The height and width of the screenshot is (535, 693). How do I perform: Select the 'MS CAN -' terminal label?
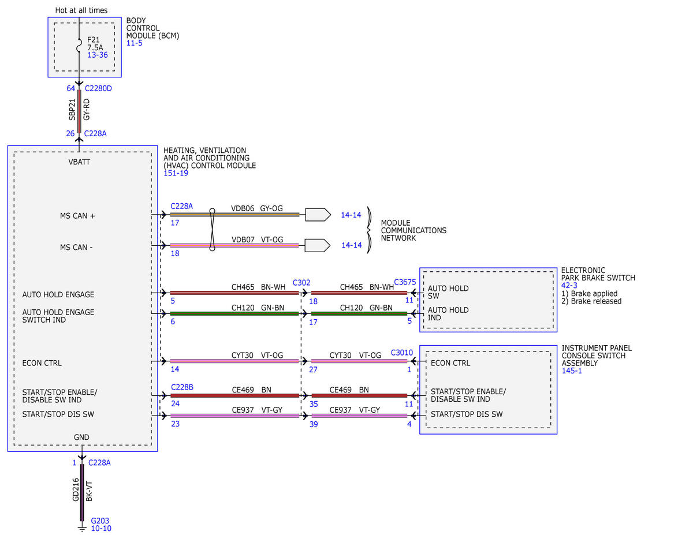pos(76,247)
